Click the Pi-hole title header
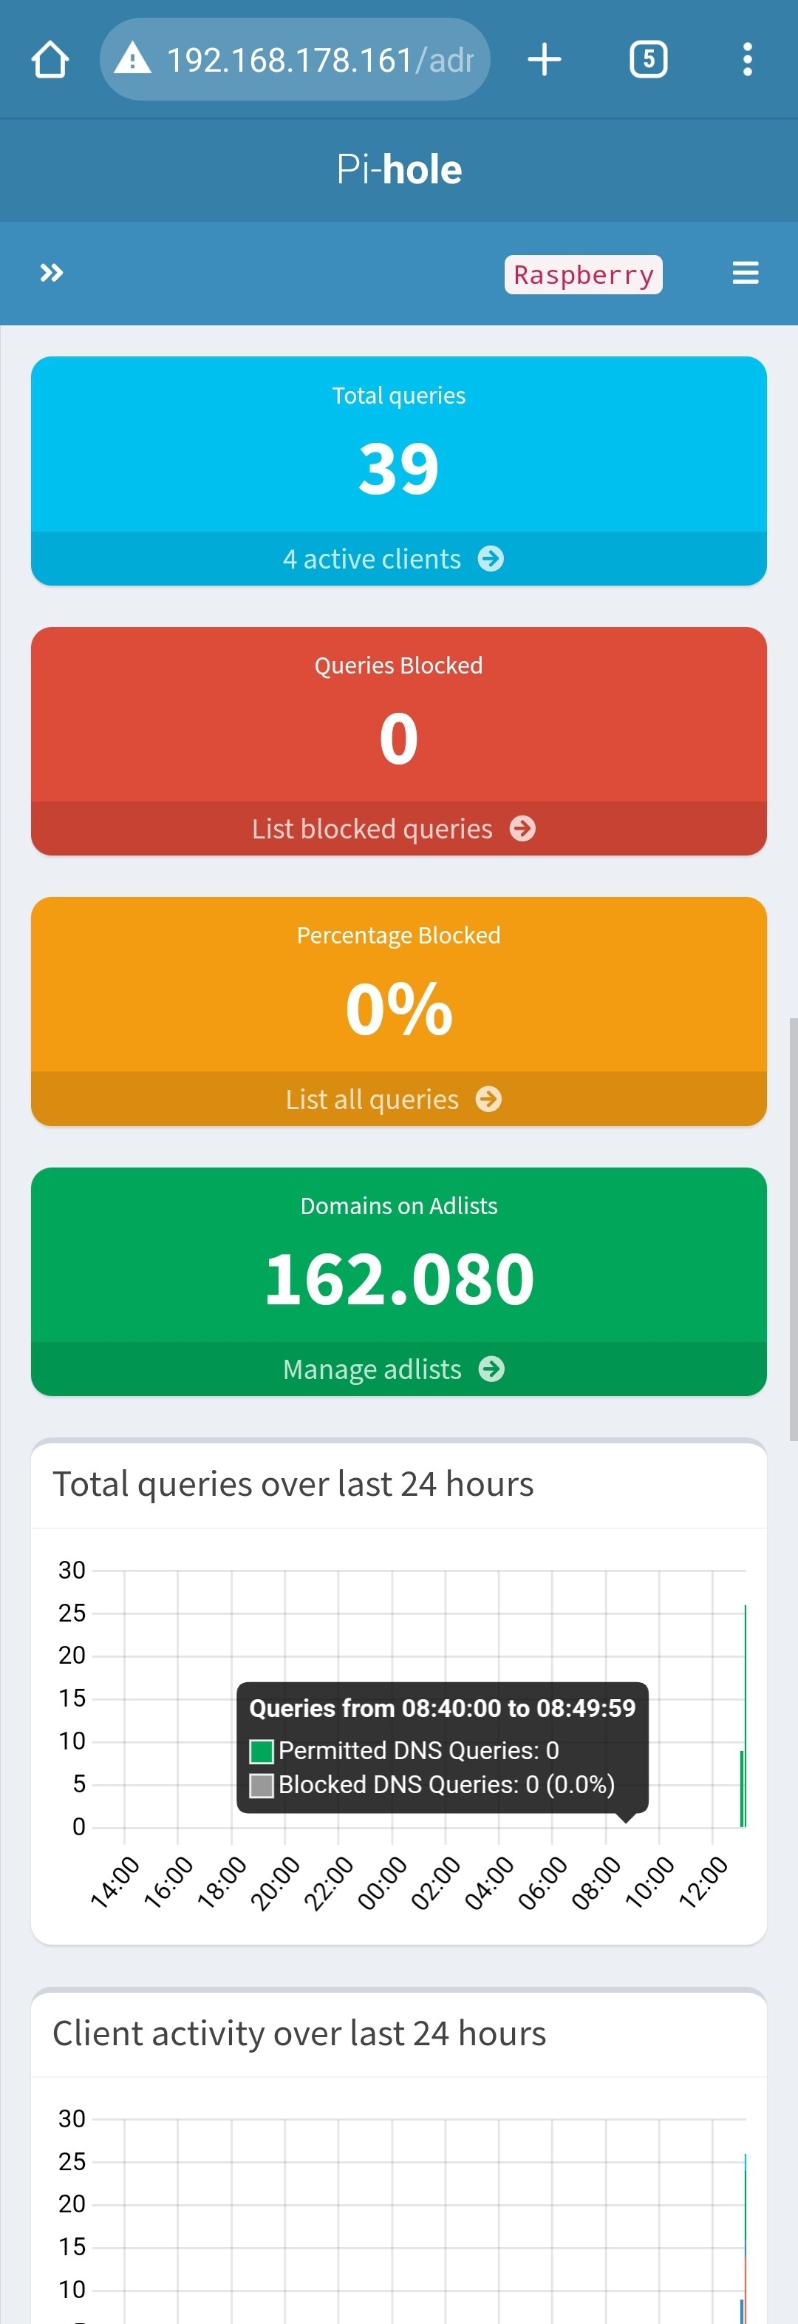 pos(398,169)
